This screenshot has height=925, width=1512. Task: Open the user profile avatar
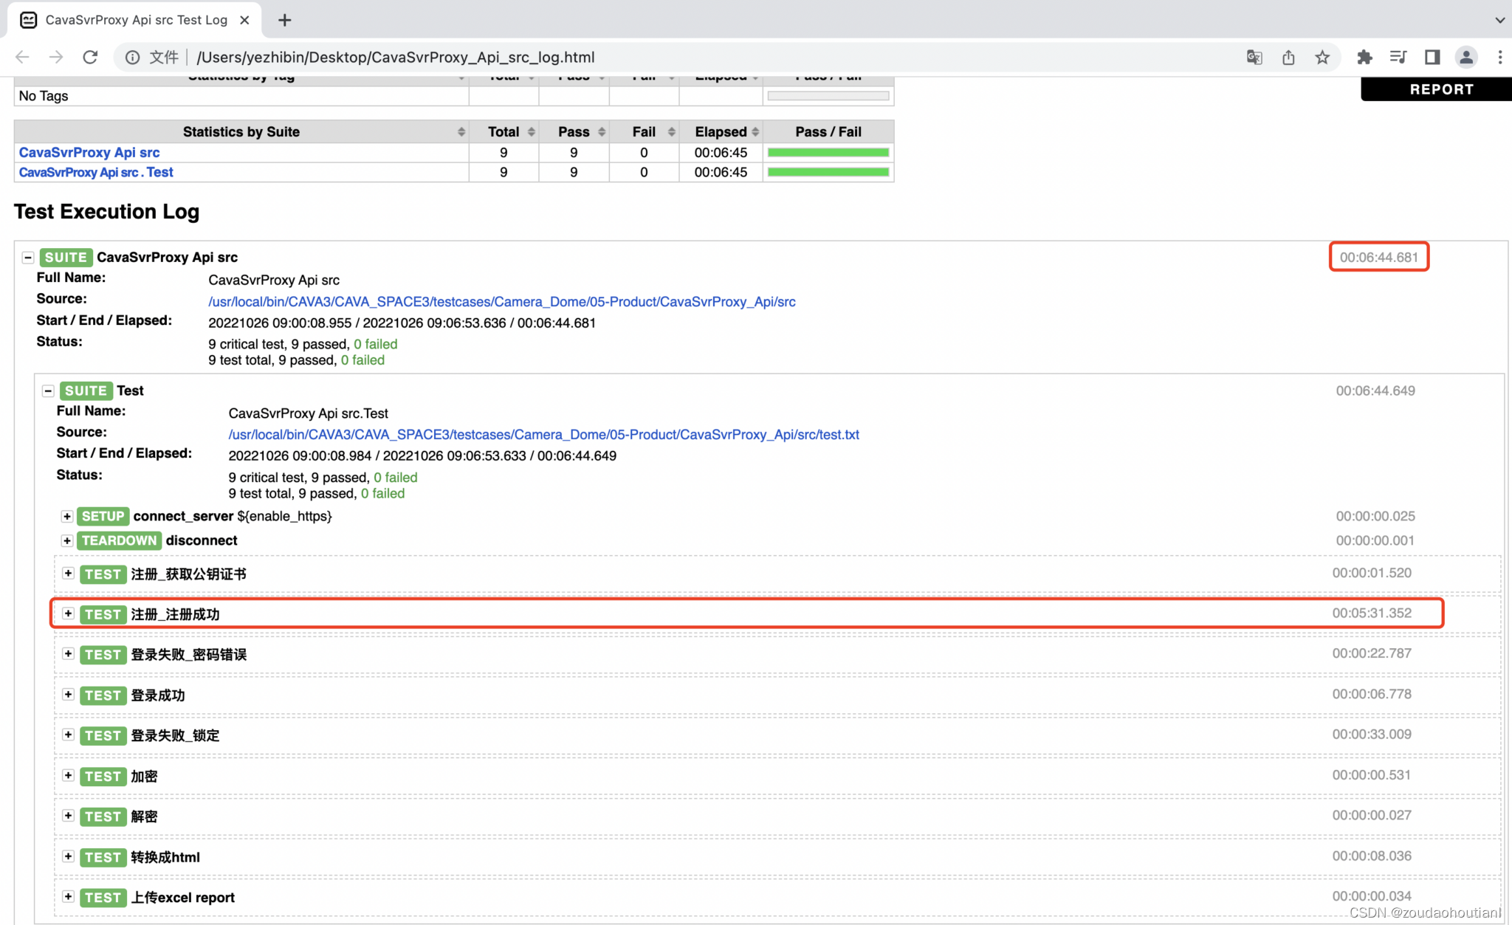pos(1466,57)
